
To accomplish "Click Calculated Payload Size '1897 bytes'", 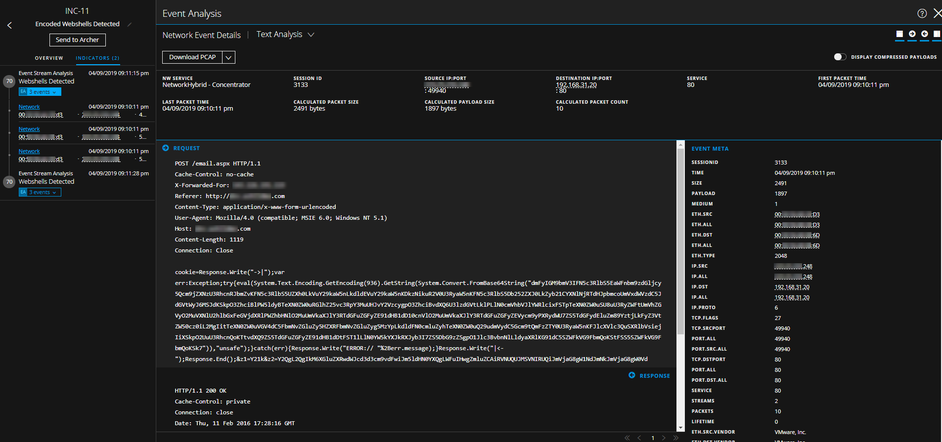I will [441, 109].
